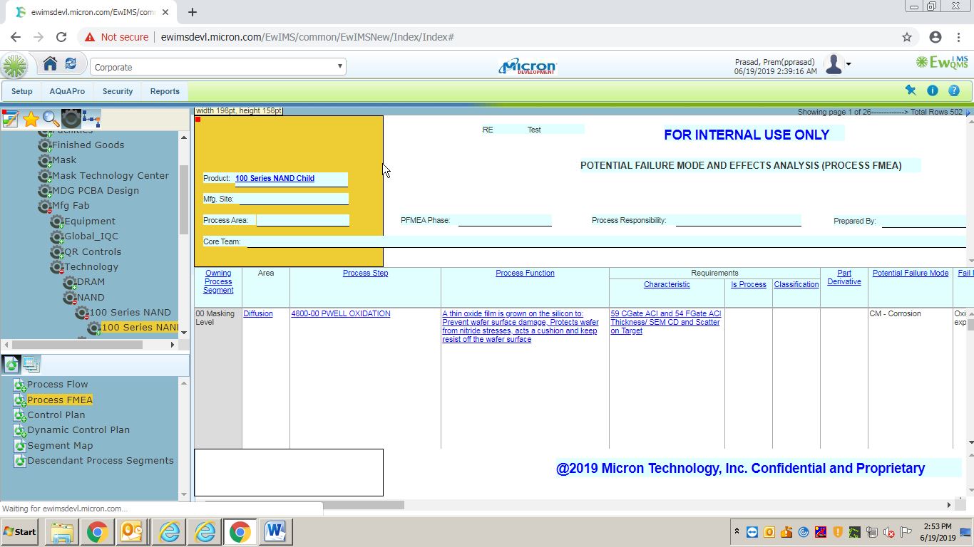Screen dimensions: 974x547
Task: Open the Security menu
Action: 118,91
